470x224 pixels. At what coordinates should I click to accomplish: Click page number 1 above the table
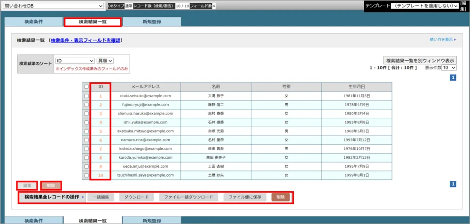coord(453,78)
